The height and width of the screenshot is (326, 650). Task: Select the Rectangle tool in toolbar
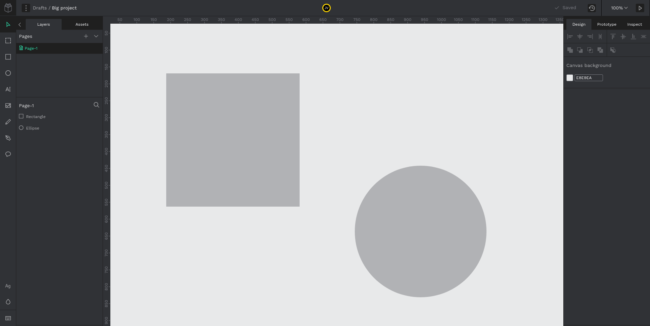coord(8,57)
